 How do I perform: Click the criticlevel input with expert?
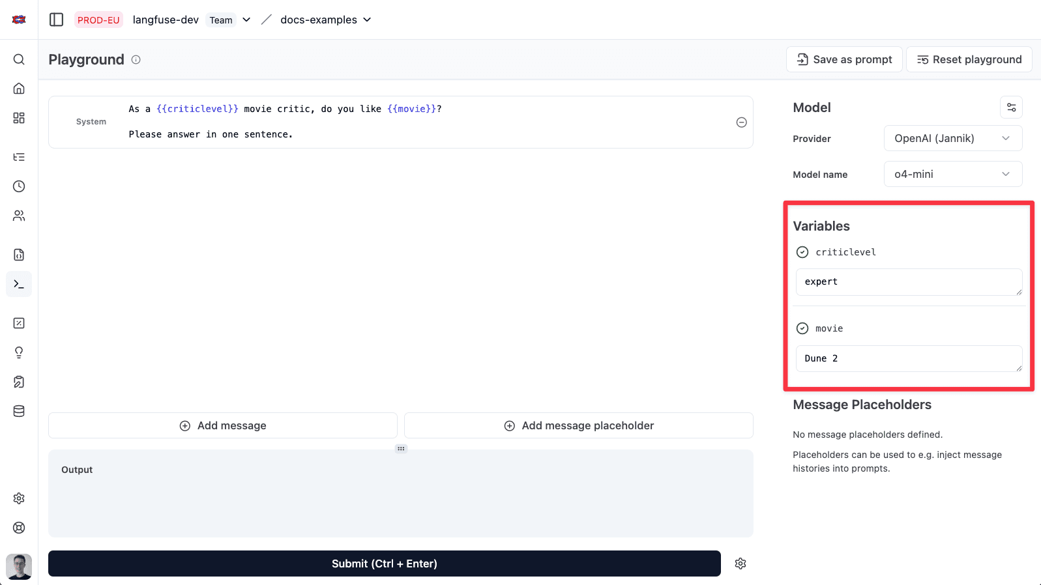(x=909, y=281)
